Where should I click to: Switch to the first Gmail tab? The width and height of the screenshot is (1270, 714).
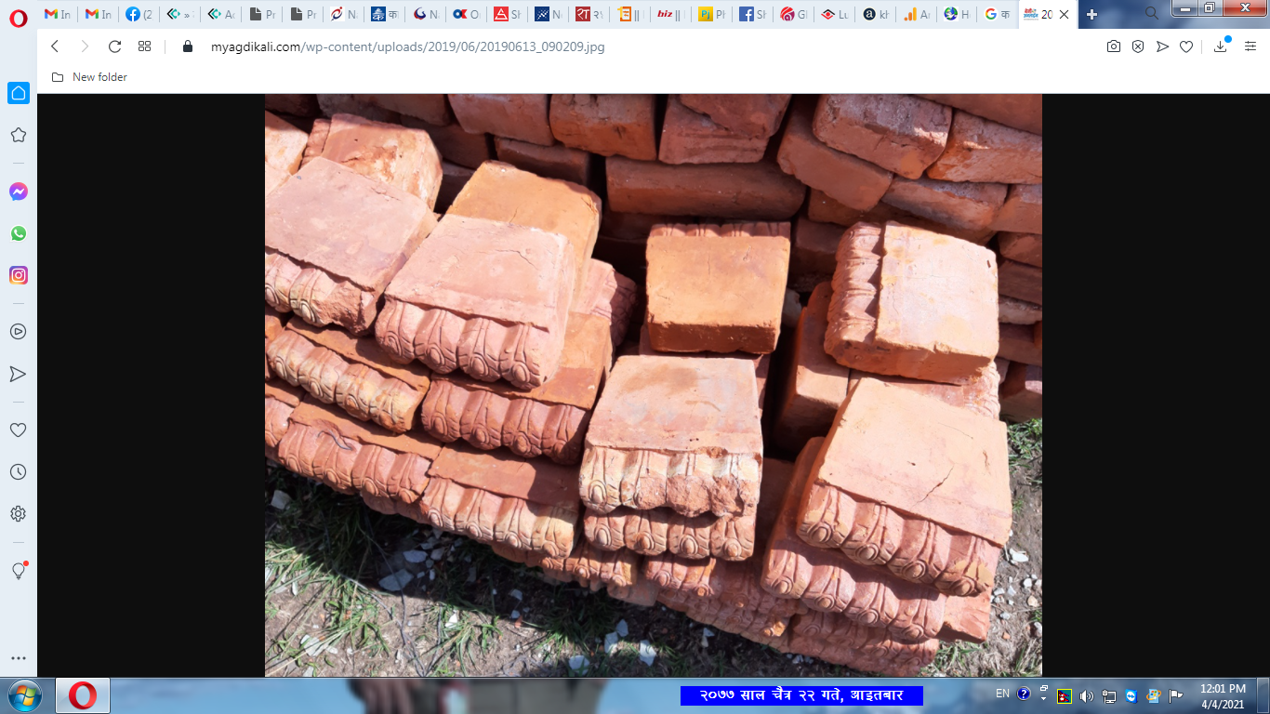tap(58, 15)
